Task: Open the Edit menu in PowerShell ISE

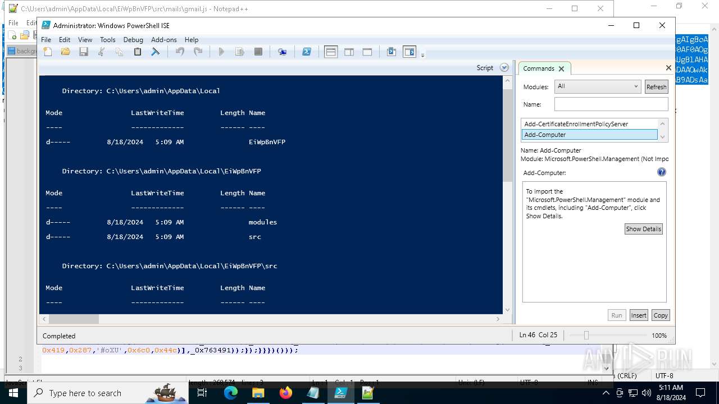Action: point(65,40)
